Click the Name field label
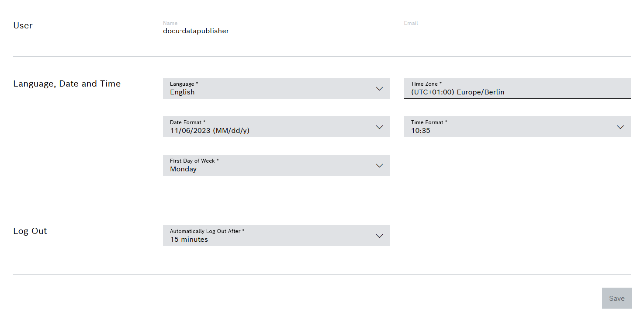Viewport: 644px width, 320px height. 170,23
